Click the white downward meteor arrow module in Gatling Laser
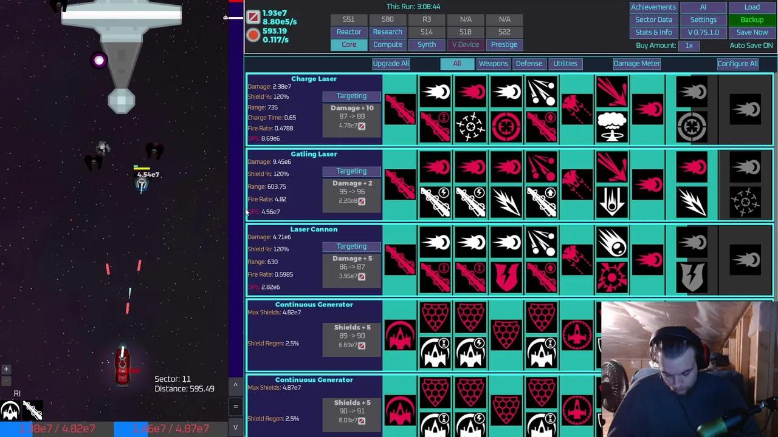 (612, 202)
